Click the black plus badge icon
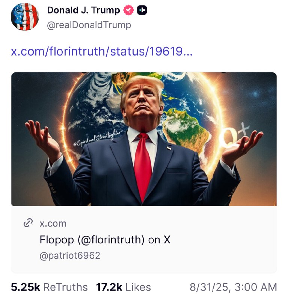Image resolution: width=288 pixels, height=300 pixels. [x=142, y=10]
